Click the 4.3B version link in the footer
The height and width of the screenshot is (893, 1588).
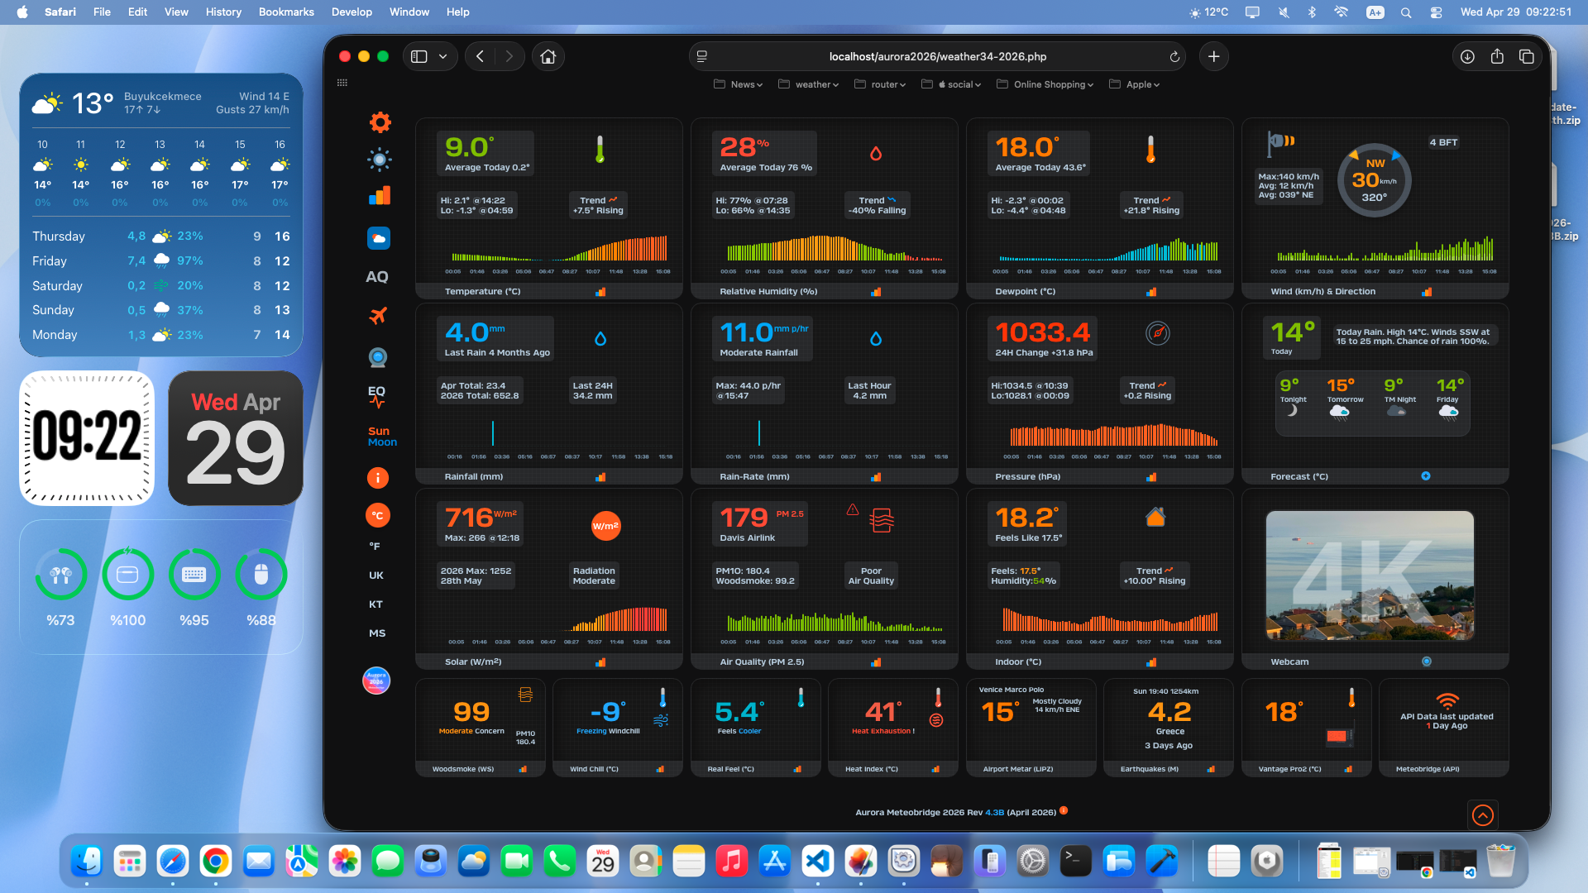click(x=992, y=812)
